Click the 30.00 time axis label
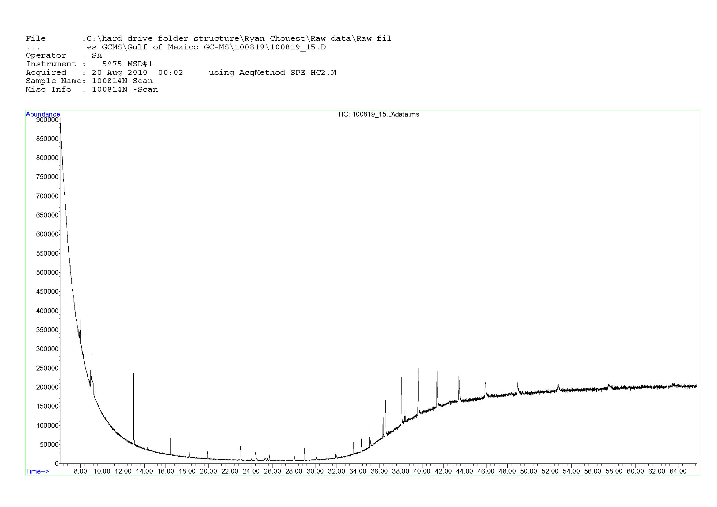The image size is (717, 507). tap(315, 471)
